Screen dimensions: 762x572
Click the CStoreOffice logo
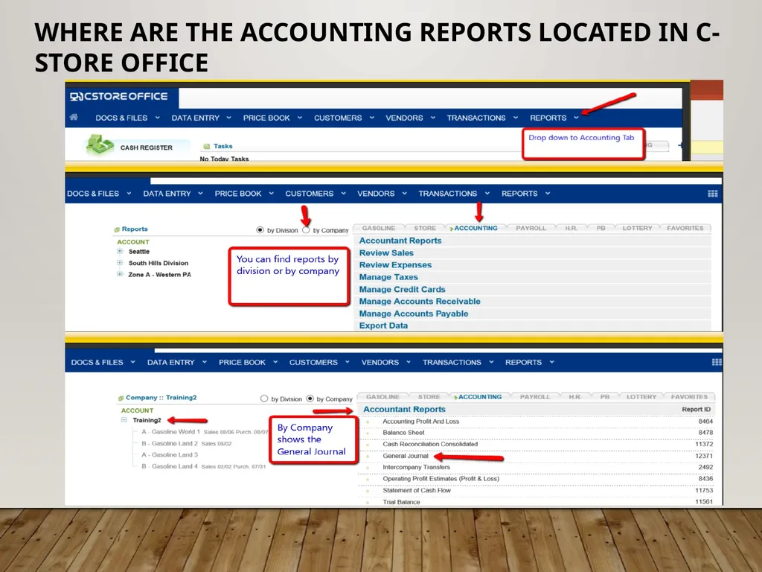[119, 96]
